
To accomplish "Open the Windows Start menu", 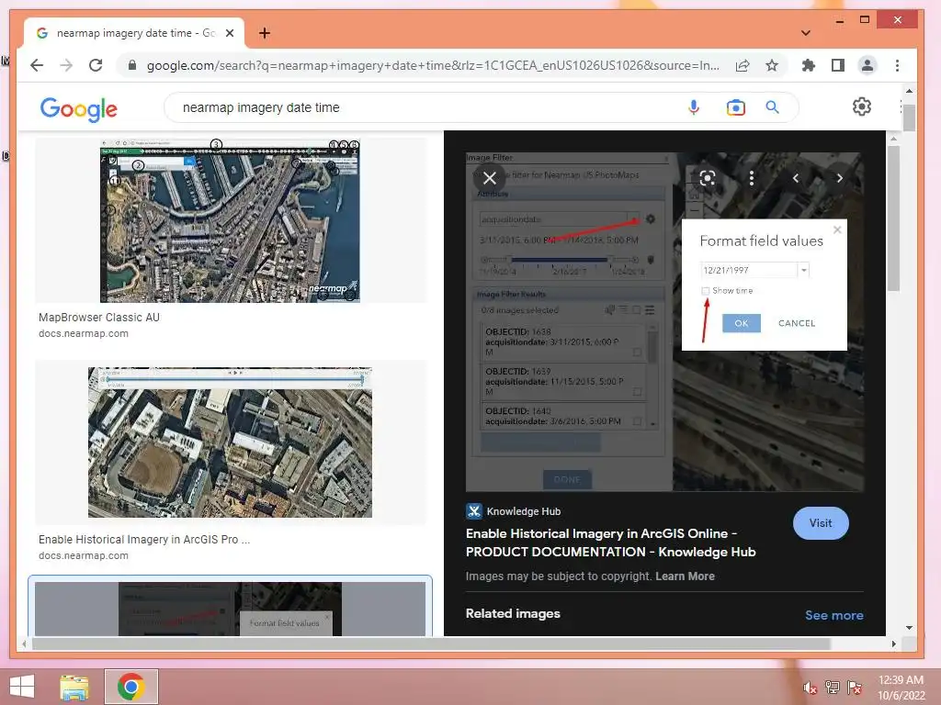I will click(x=22, y=687).
